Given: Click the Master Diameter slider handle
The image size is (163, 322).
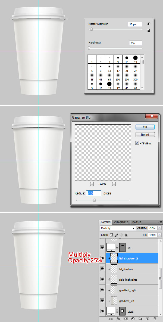Looking at the screenshot, I should 91,29.
